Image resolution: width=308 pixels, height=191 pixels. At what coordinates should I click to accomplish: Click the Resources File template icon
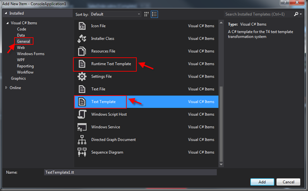coord(82,51)
